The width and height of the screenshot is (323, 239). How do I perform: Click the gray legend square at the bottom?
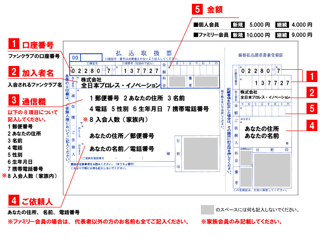[x=207, y=210]
